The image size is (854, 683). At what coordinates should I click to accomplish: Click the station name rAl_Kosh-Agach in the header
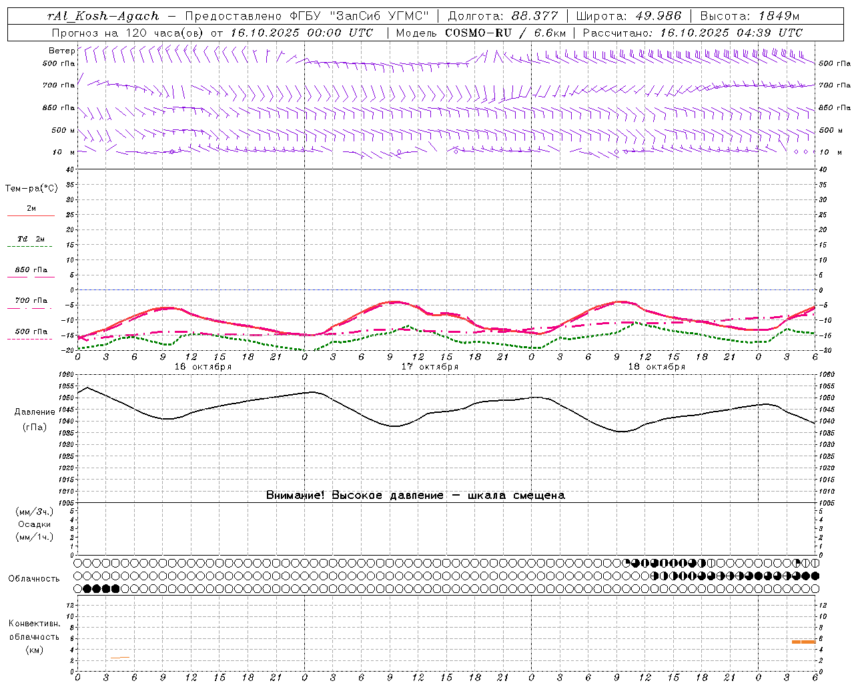103,16
